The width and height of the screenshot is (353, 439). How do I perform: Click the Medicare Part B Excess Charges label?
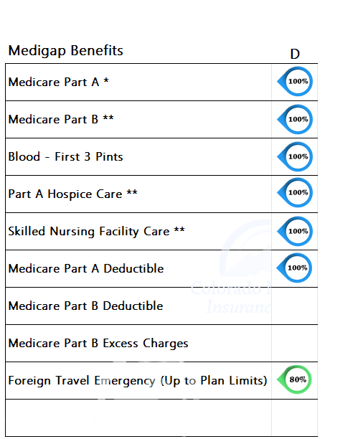[98, 344]
